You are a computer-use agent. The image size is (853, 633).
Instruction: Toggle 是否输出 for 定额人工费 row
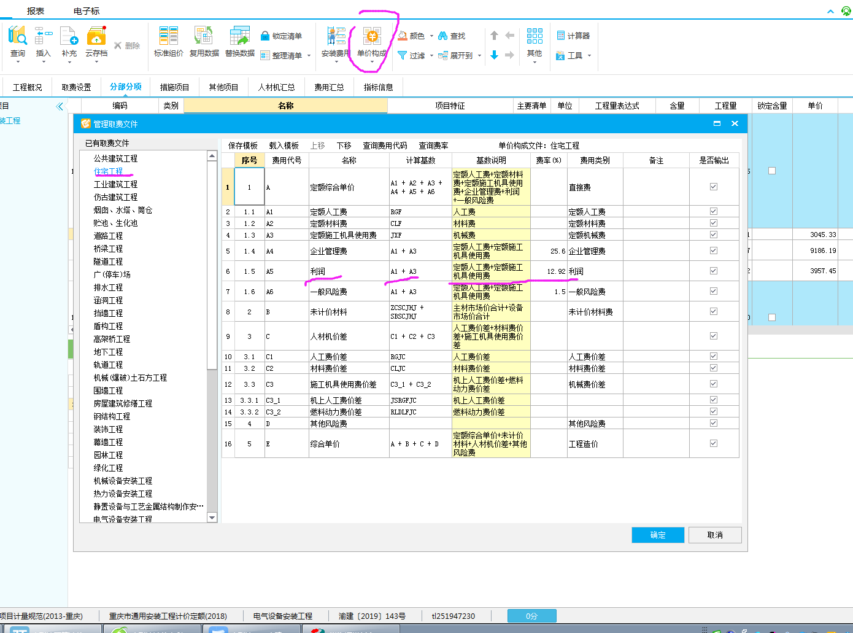[x=714, y=211]
